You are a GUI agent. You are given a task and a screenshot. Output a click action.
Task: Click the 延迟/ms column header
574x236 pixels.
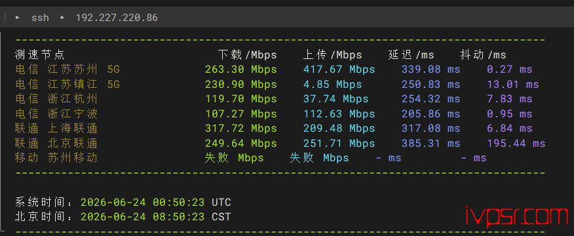pos(411,55)
